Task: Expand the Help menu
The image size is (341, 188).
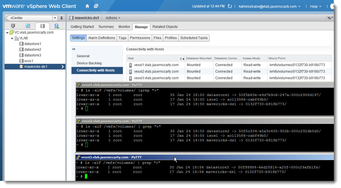Action: click(315, 6)
